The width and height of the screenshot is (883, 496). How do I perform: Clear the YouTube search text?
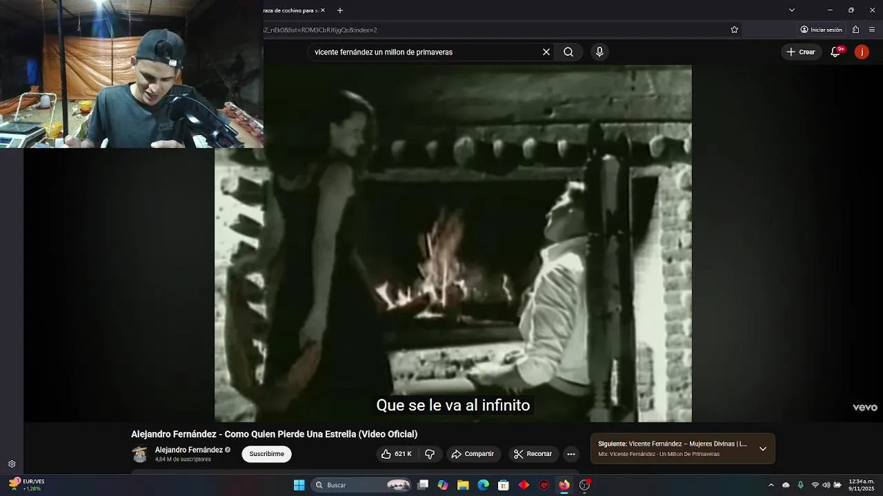tap(546, 52)
